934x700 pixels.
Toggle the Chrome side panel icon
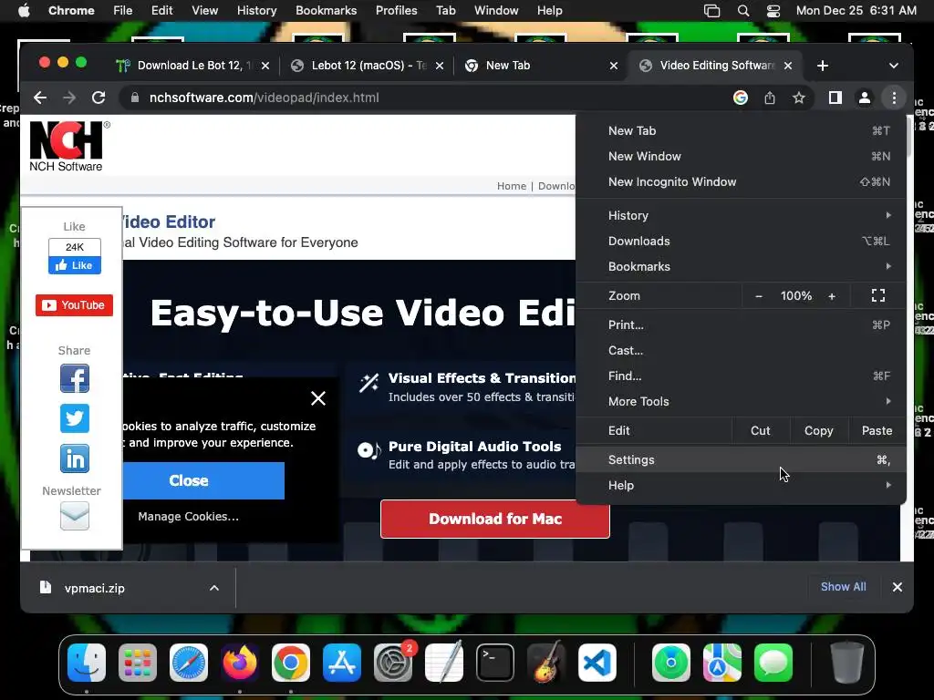point(835,98)
